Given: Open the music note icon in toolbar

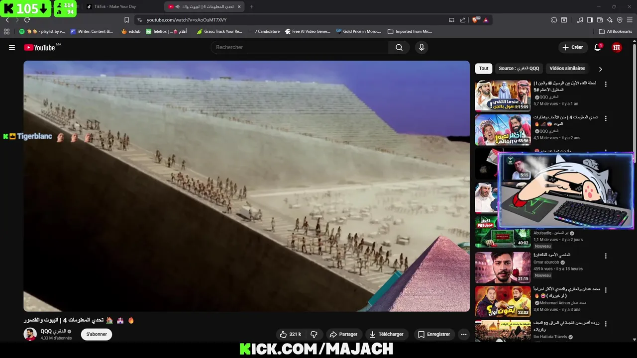Looking at the screenshot, I should point(580,20).
